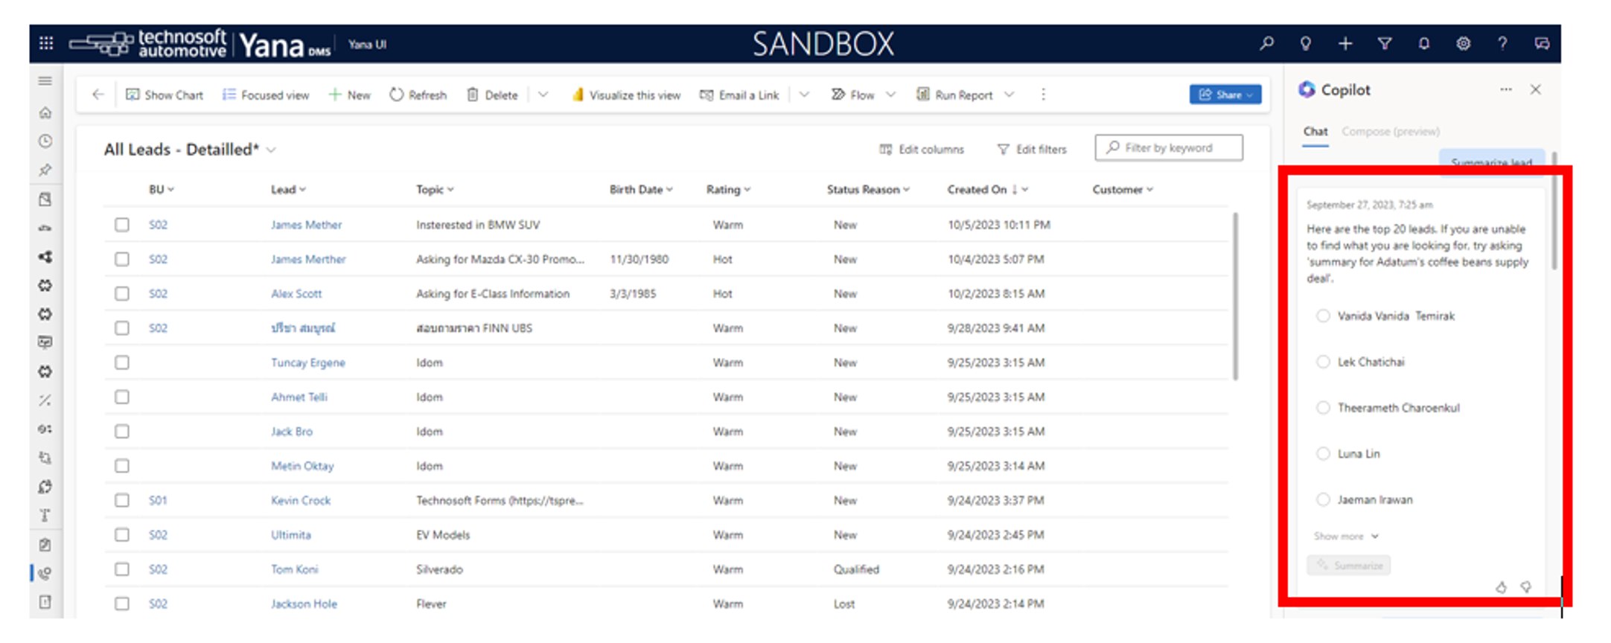Image resolution: width=1611 pixels, height=643 pixels.
Task: Check the Tom Koni row checkbox
Action: click(122, 569)
